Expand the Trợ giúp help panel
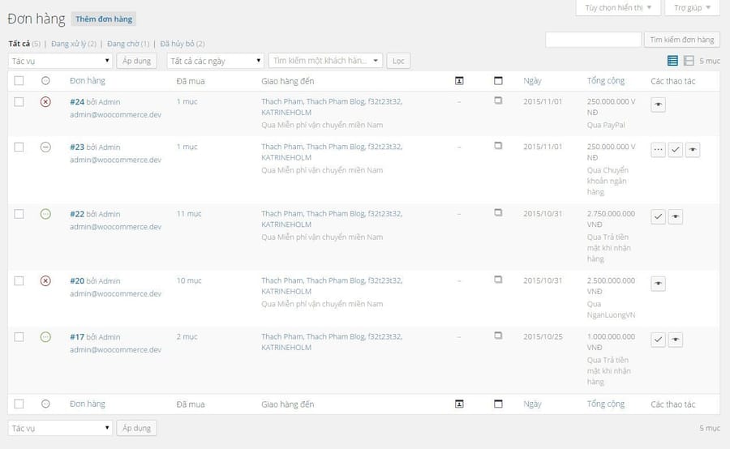The height and width of the screenshot is (449, 730). click(x=693, y=8)
